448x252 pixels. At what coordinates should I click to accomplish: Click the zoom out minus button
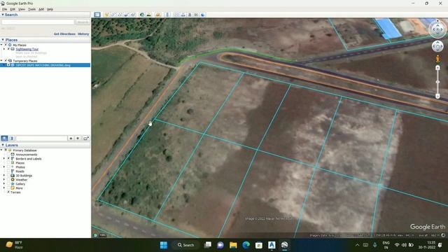(x=437, y=96)
